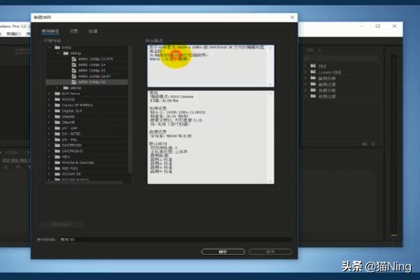Click the DVCPROHD folder icon

point(57,151)
